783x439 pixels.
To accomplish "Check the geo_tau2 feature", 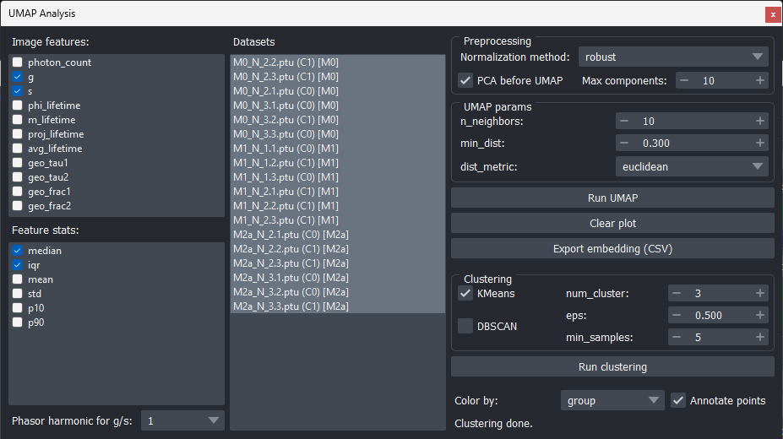I will (x=18, y=177).
